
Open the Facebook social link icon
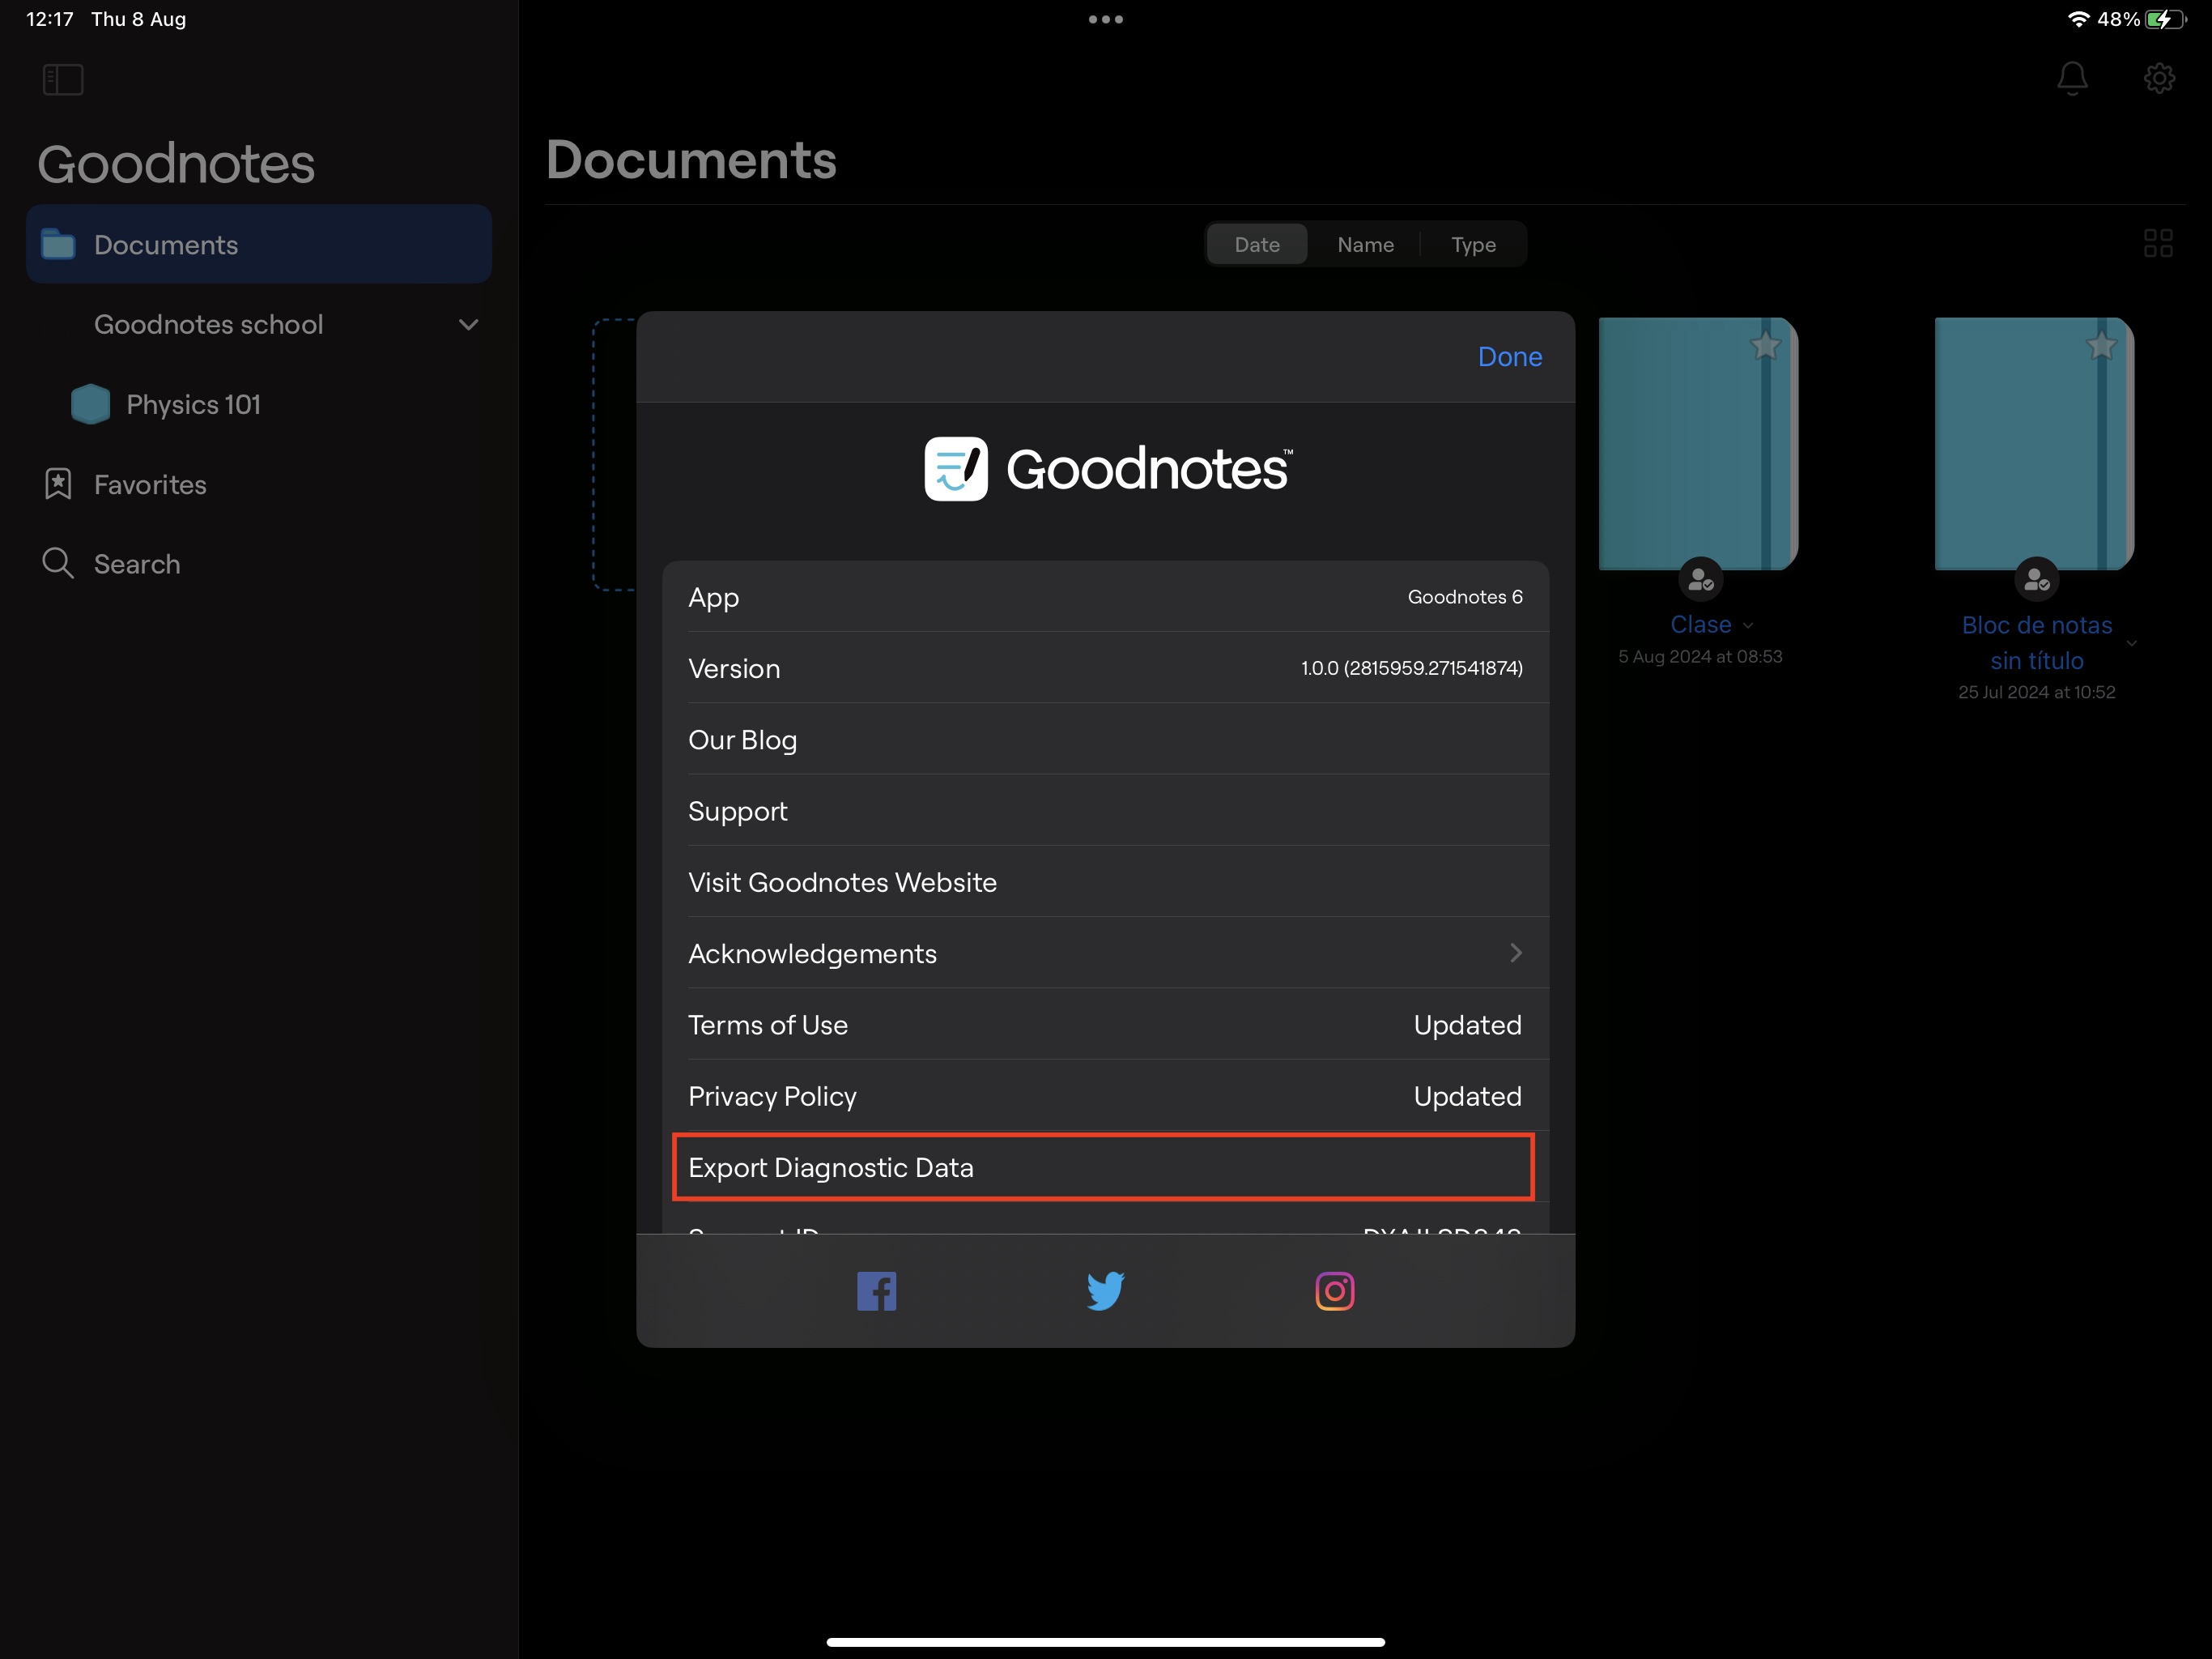click(x=876, y=1290)
